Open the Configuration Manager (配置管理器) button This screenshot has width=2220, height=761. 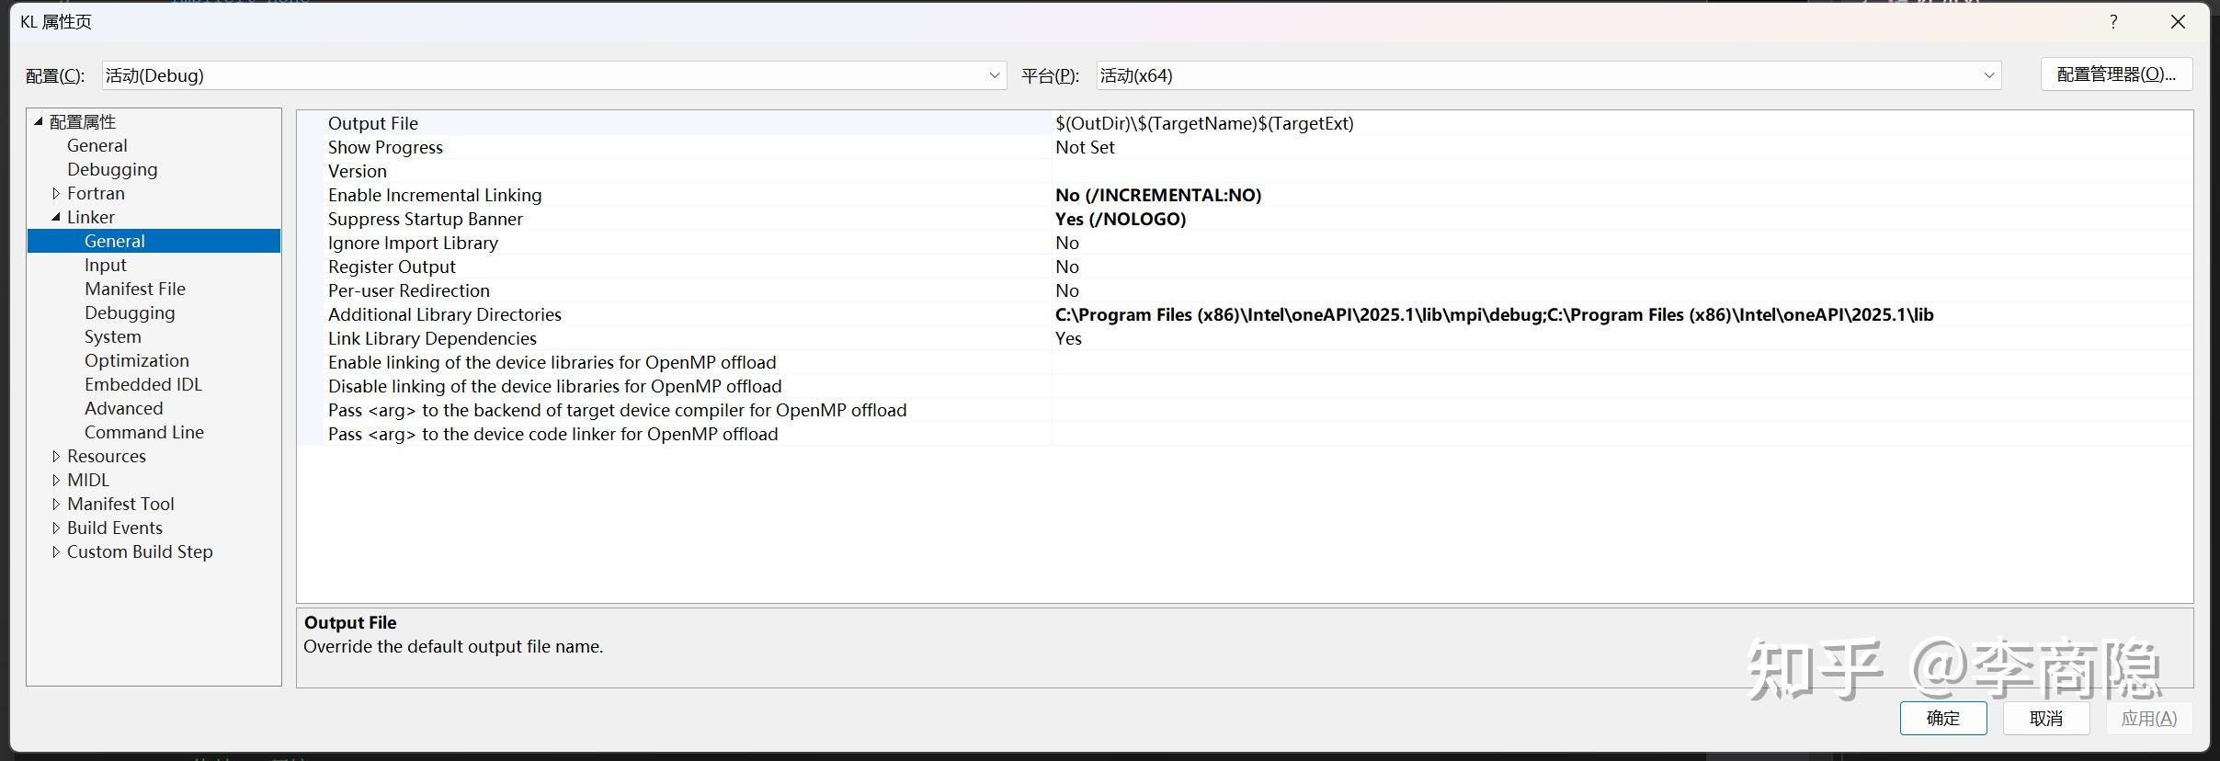pos(2115,74)
